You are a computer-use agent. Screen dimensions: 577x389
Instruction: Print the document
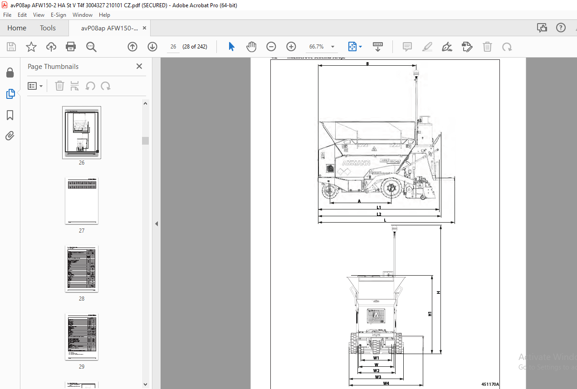click(71, 47)
